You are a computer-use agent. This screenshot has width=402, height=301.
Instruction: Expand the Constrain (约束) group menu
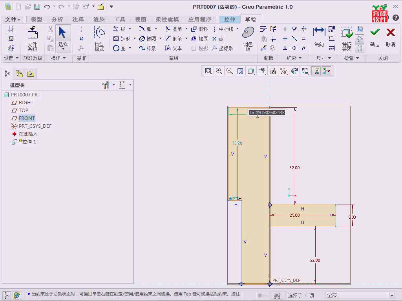pos(294,58)
